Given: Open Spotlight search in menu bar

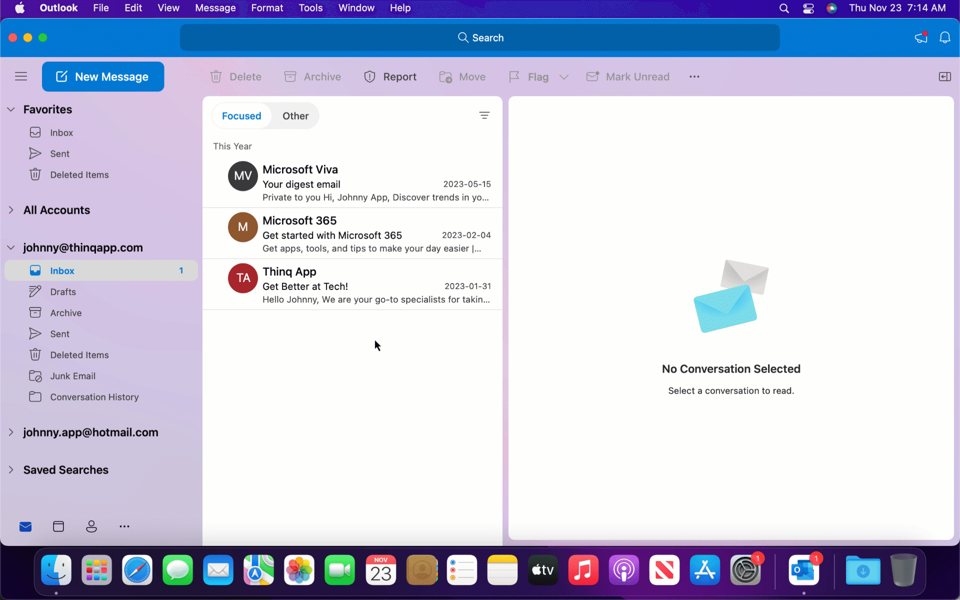Looking at the screenshot, I should point(784,8).
